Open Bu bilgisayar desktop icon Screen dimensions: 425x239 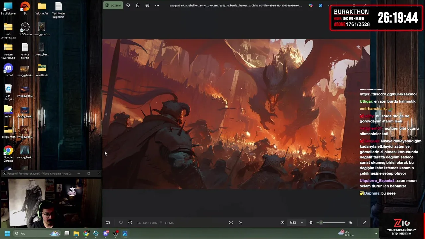(x=8, y=9)
